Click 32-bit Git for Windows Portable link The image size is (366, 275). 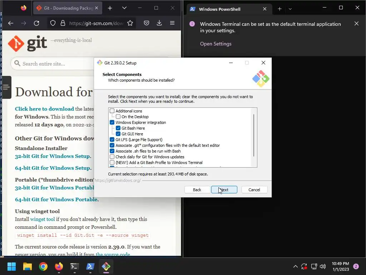click(x=54, y=188)
